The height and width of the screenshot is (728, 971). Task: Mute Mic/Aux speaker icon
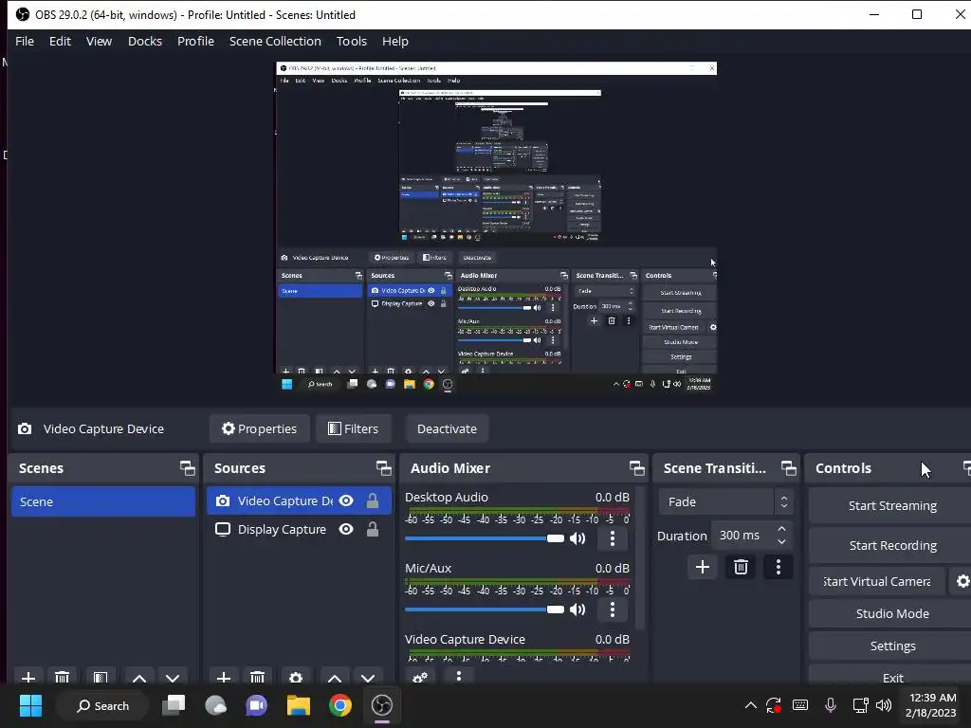click(x=577, y=610)
